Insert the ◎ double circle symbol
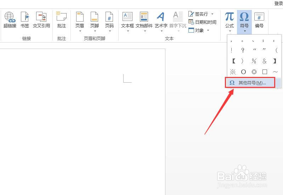Viewport: 283px width, 195px height. [x=254, y=72]
